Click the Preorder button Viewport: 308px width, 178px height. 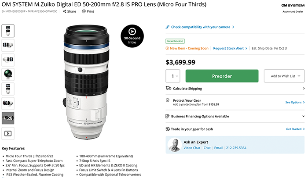click(x=222, y=76)
